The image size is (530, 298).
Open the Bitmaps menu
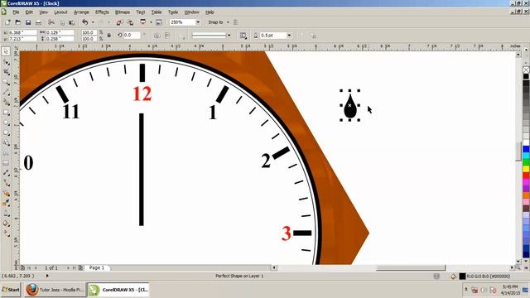123,12
